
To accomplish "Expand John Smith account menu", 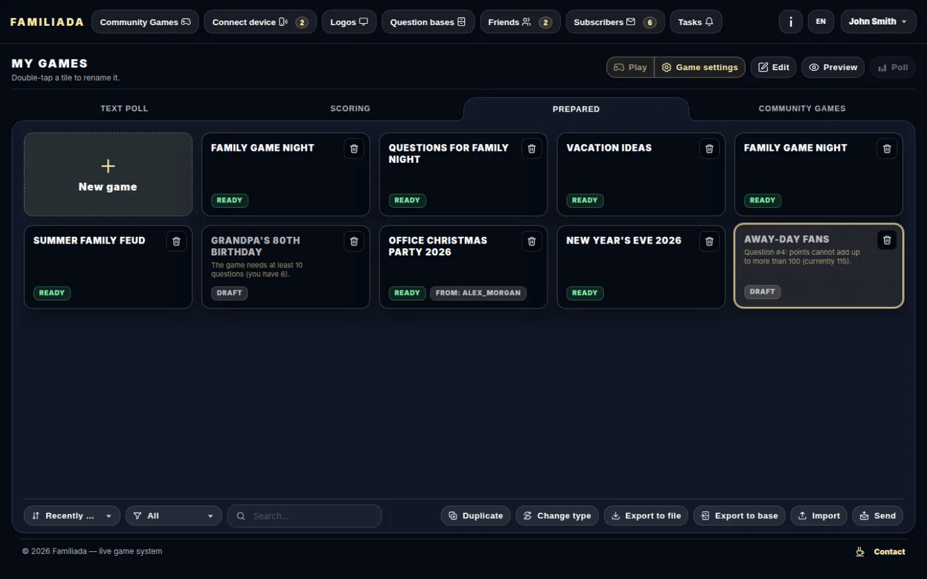I will [x=879, y=22].
